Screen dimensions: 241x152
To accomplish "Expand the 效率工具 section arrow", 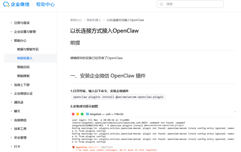I will click(11, 129).
